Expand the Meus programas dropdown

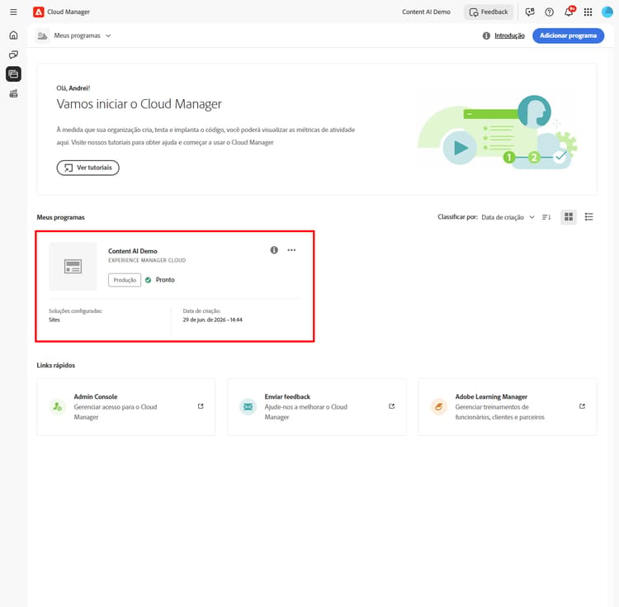82,36
